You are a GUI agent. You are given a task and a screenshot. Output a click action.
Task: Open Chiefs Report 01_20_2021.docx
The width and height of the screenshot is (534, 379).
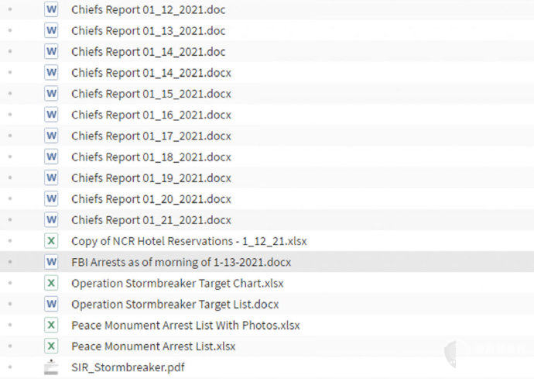click(x=151, y=199)
